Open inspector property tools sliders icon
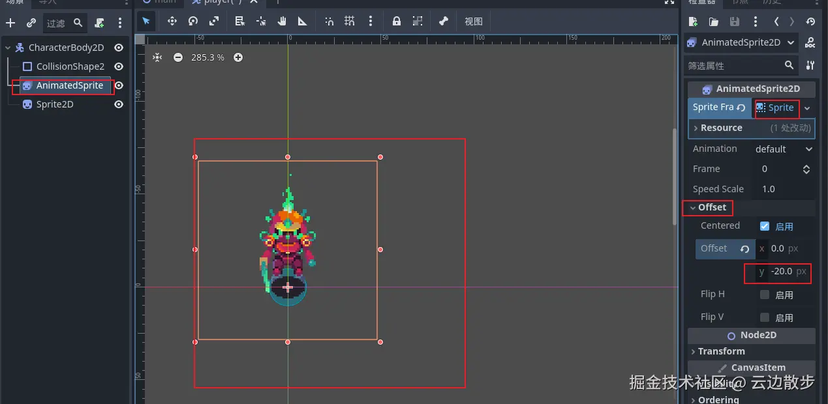 pyautogui.click(x=810, y=65)
